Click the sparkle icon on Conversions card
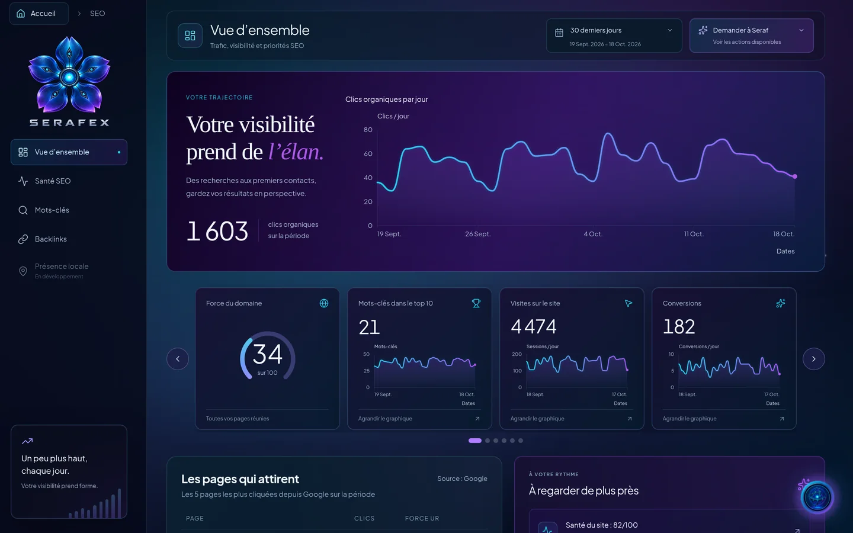This screenshot has height=533, width=853. click(x=781, y=303)
